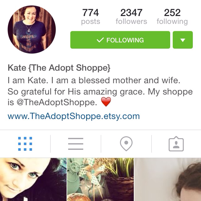201x201 pixels.
Task: Switch to list view icon
Action: [x=76, y=144]
